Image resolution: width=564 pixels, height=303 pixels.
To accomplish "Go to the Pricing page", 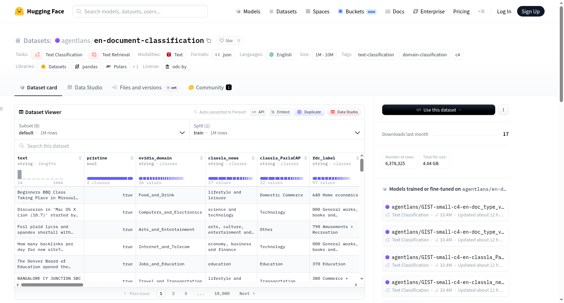I will (x=461, y=12).
